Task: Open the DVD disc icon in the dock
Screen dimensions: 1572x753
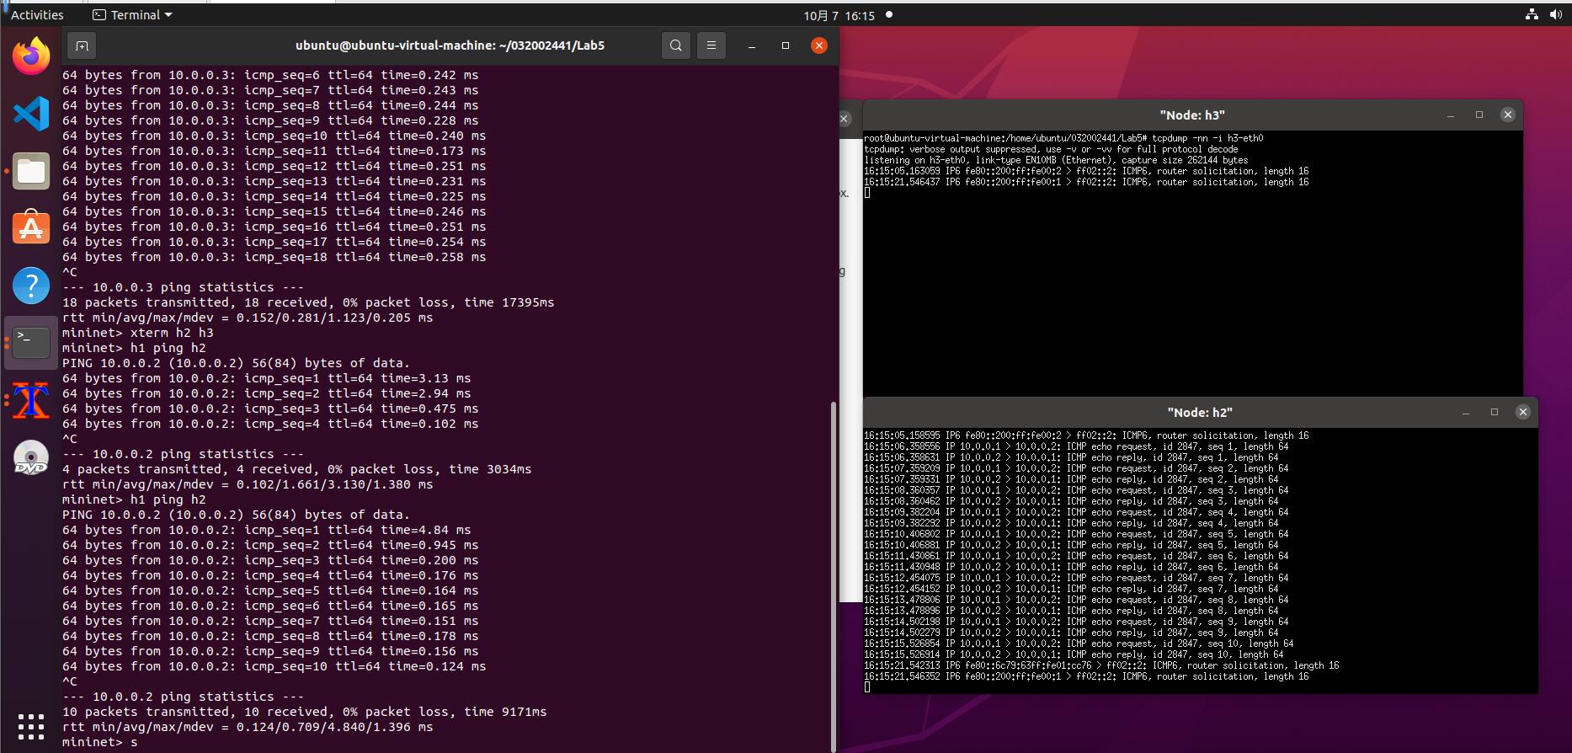Action: [31, 457]
